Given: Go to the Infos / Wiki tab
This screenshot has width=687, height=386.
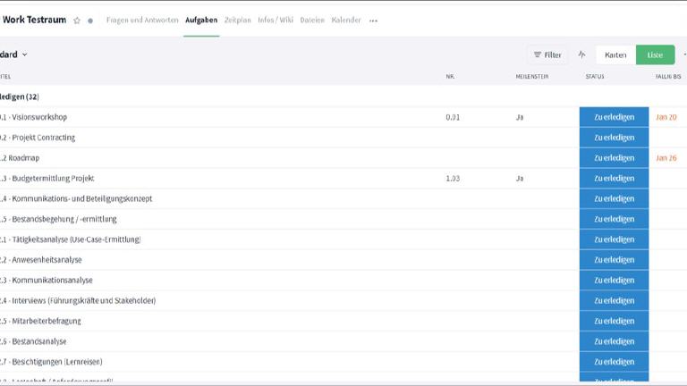Looking at the screenshot, I should [276, 20].
